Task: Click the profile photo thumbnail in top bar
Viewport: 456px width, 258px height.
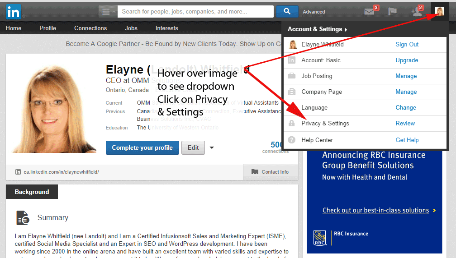Action: point(439,11)
